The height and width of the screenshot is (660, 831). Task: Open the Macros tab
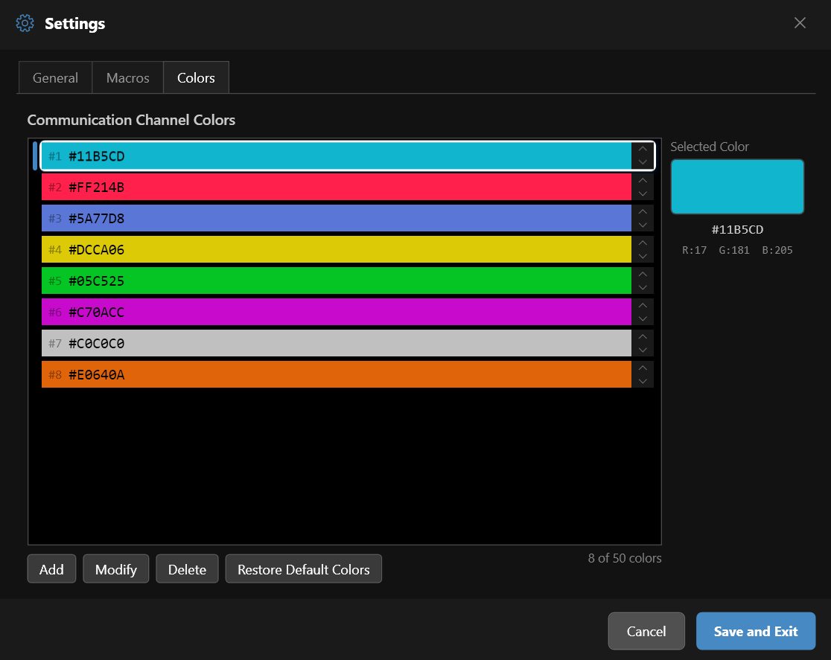(127, 78)
